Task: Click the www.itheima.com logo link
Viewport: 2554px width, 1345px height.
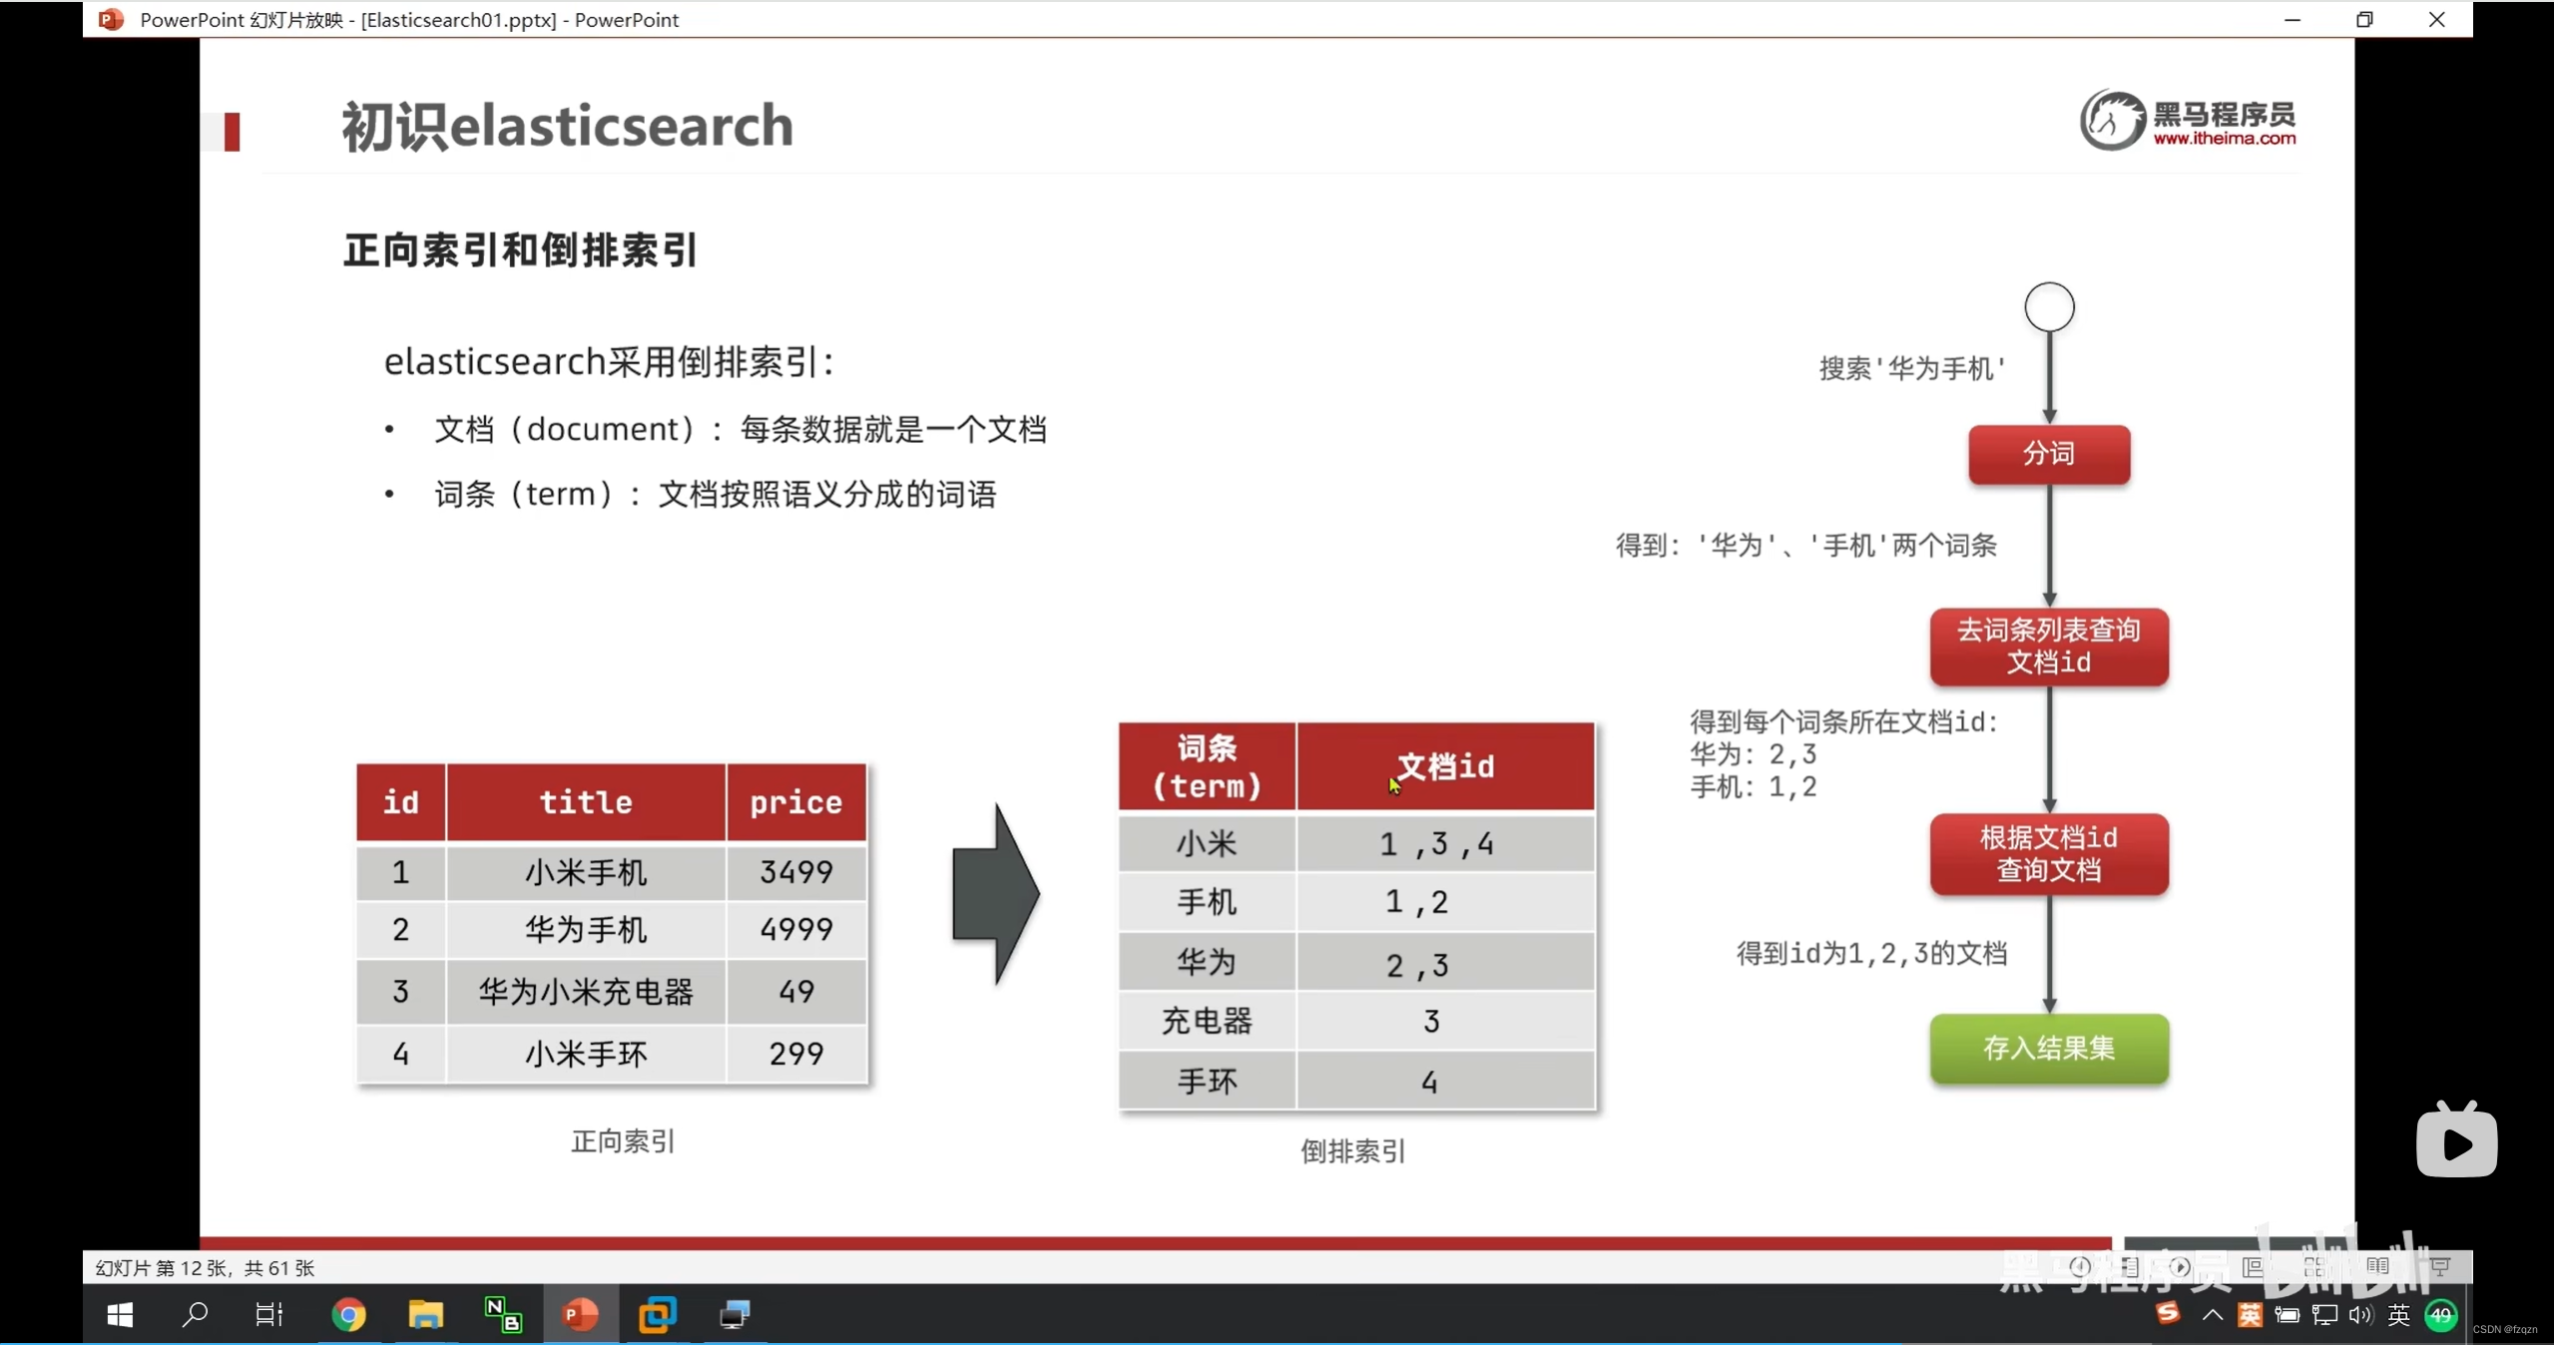Action: 2224,139
